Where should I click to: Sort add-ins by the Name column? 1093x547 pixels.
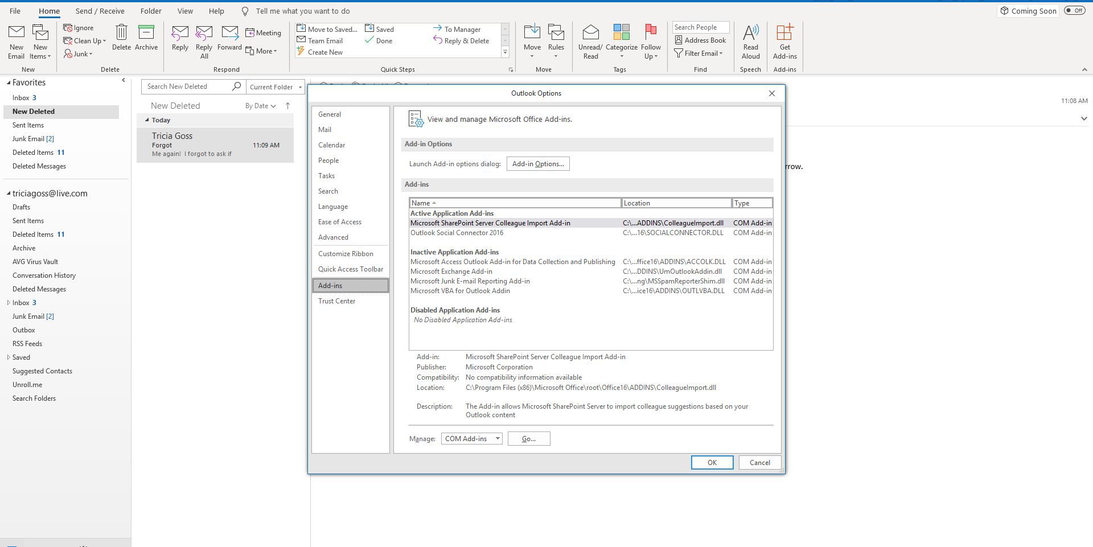[x=515, y=203]
